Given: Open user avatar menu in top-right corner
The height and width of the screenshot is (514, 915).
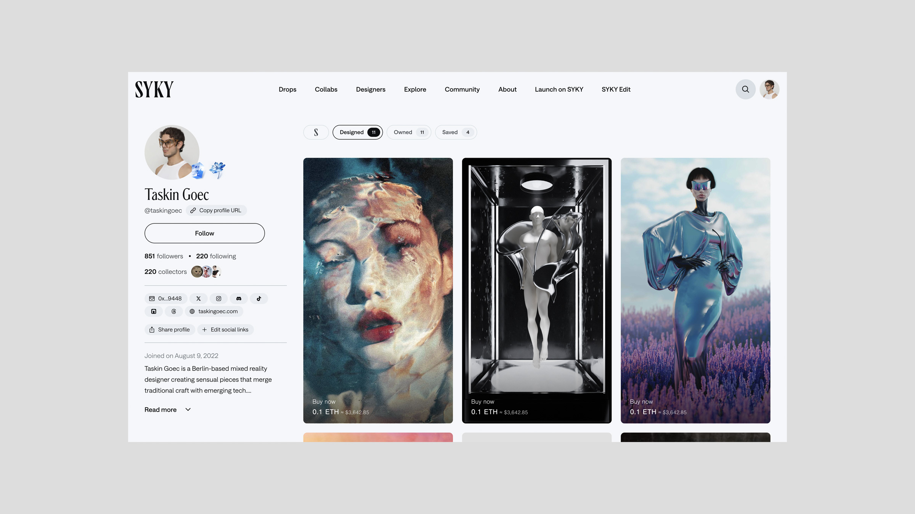Looking at the screenshot, I should click(x=769, y=89).
